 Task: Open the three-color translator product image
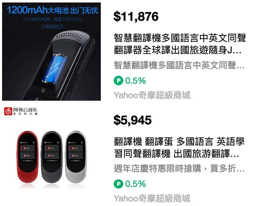(x=52, y=154)
